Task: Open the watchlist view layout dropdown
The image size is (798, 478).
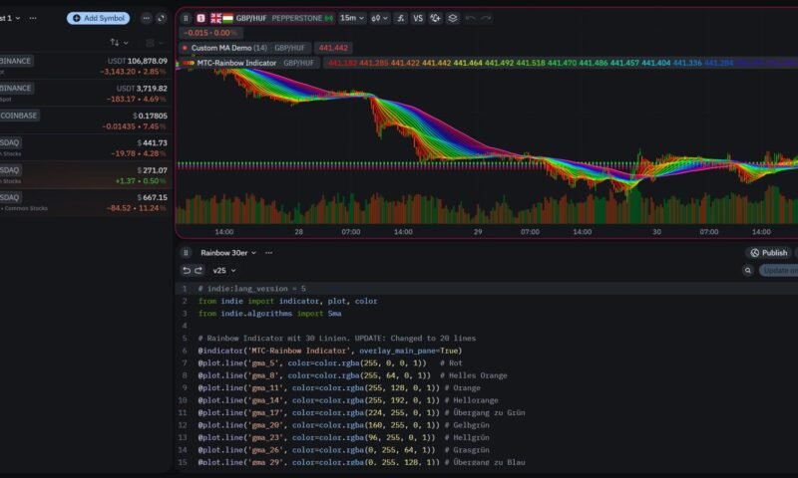Action: coord(155,43)
